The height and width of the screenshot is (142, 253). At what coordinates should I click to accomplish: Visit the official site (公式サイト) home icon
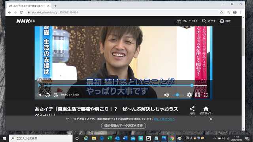(x=206, y=110)
